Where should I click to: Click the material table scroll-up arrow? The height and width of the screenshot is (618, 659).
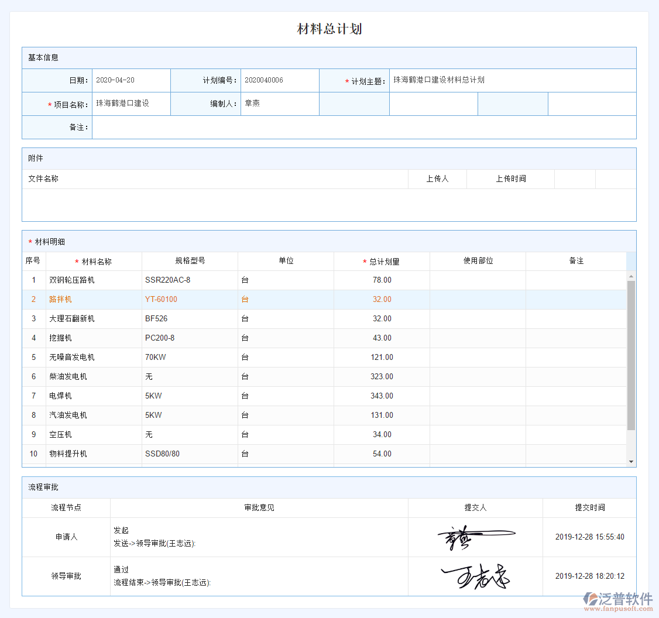point(631,276)
